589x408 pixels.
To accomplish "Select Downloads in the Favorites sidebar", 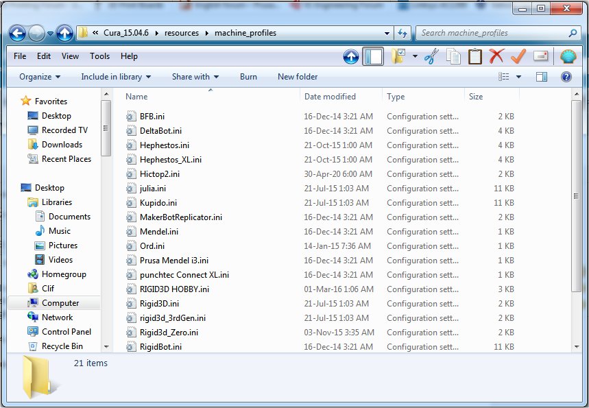I will [x=62, y=145].
